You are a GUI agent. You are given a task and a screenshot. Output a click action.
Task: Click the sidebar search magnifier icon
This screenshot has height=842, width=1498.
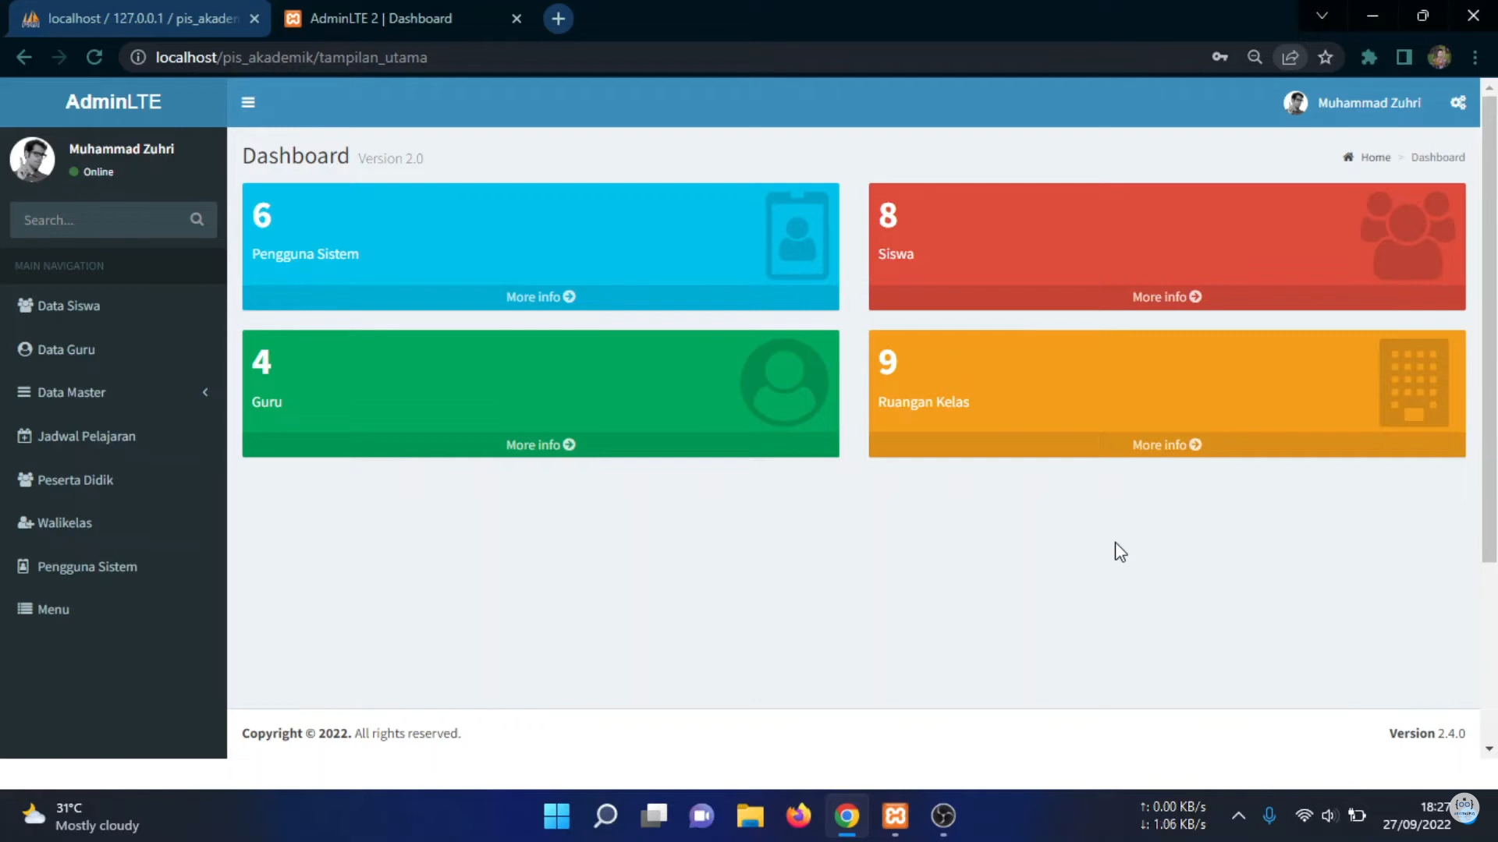click(197, 220)
